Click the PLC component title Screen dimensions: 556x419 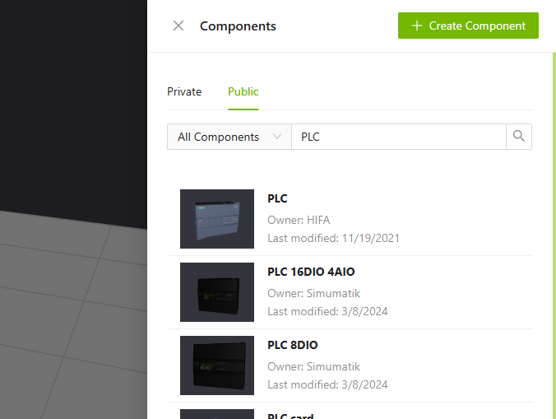pos(277,198)
